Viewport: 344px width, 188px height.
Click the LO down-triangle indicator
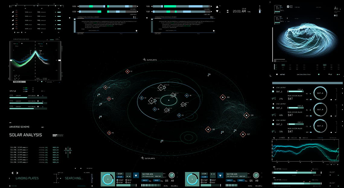pos(329,74)
